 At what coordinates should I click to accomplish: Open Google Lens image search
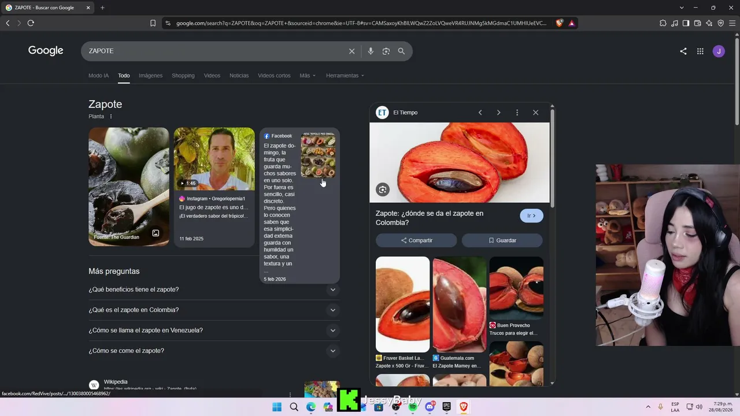pyautogui.click(x=386, y=51)
